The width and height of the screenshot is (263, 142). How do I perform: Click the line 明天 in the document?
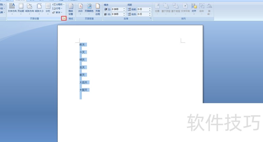[82, 60]
